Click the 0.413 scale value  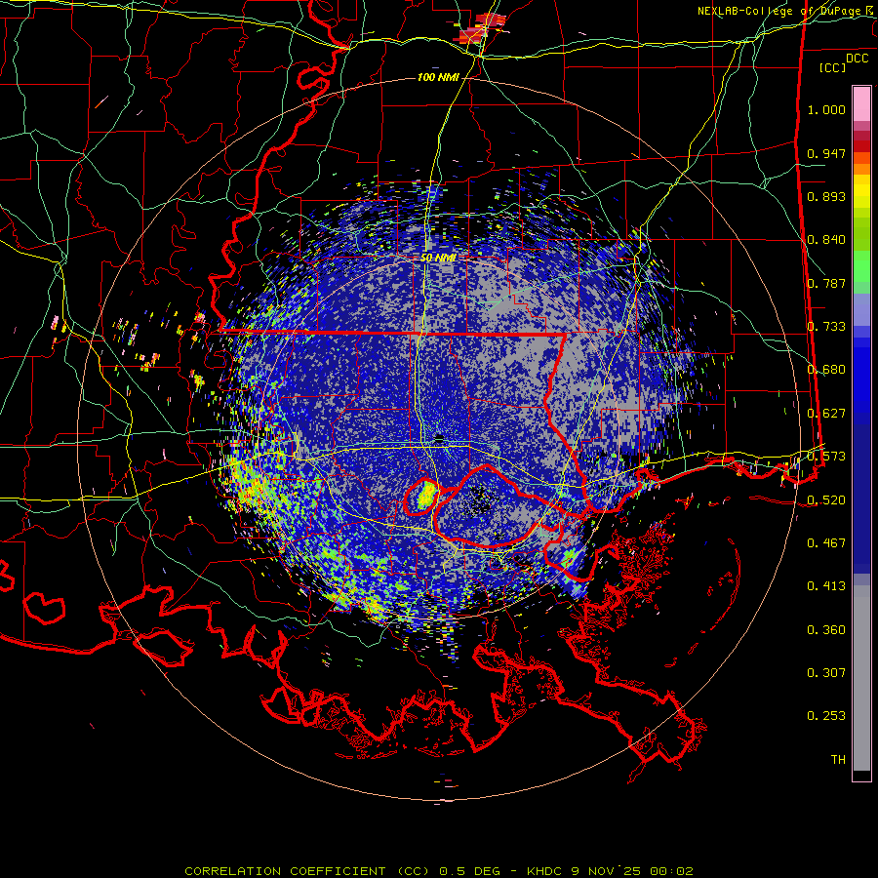[826, 586]
